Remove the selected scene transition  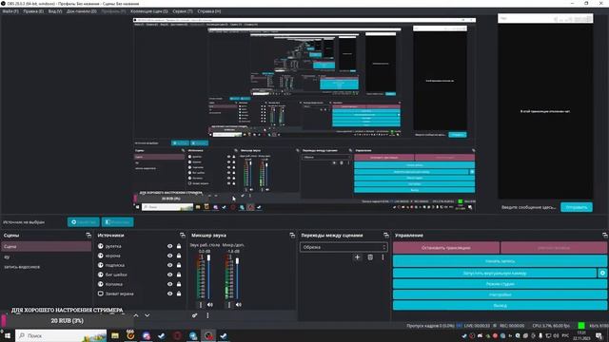370,257
